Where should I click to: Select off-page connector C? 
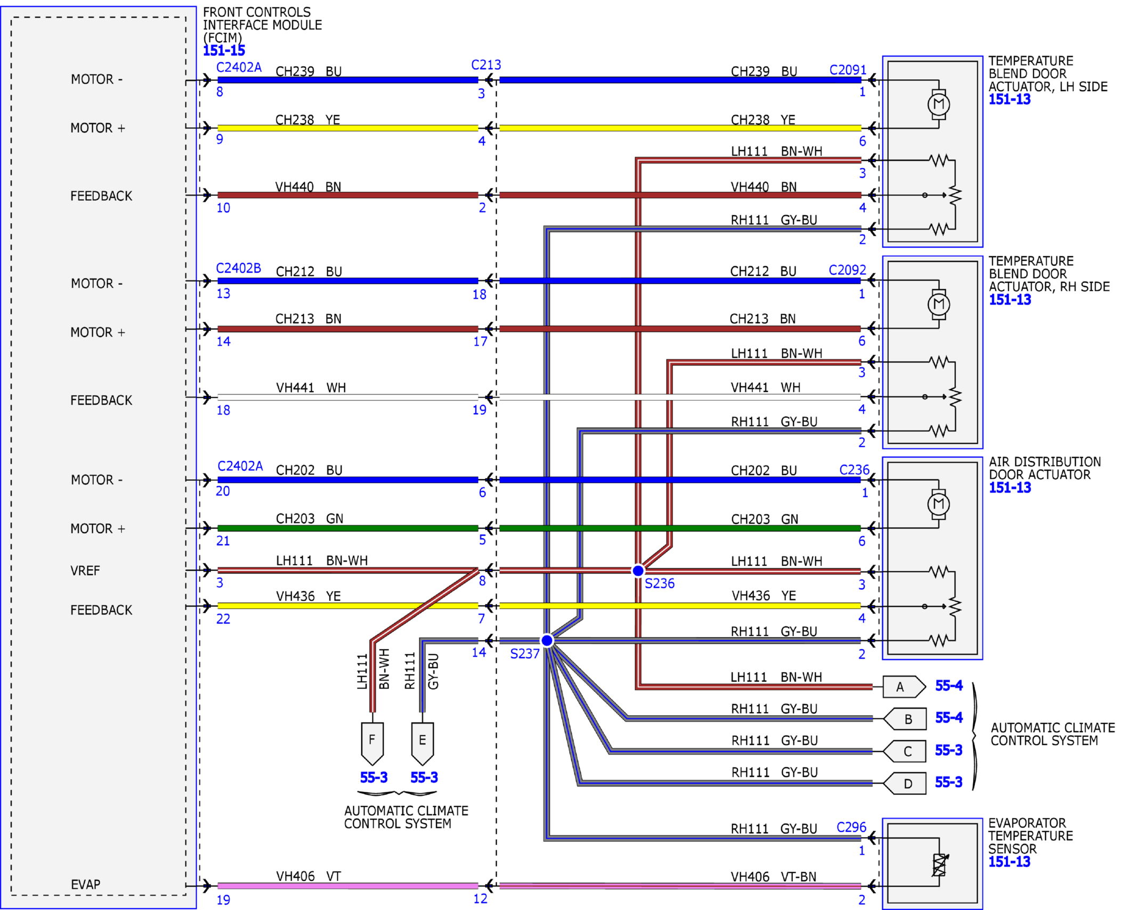click(904, 751)
